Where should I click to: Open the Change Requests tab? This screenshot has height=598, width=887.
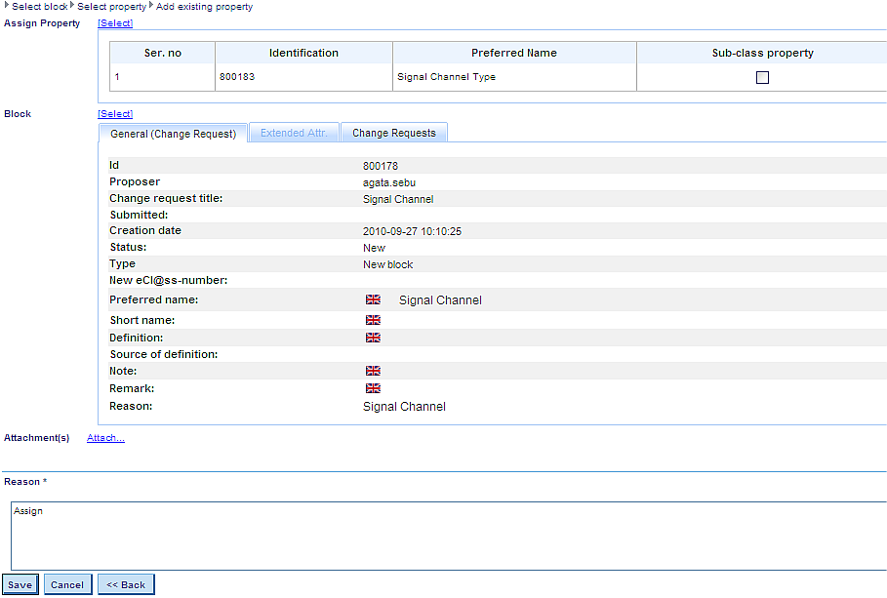394,133
